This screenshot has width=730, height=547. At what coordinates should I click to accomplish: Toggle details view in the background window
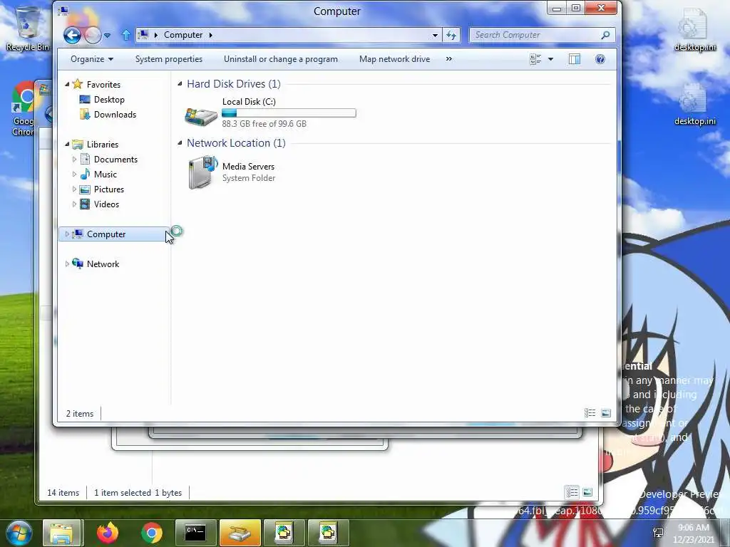572,492
